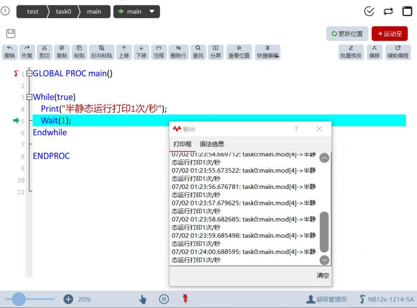This screenshot has height=308, width=417.
Task: Click the 粘贴 paste toolbar button
Action: 79,52
